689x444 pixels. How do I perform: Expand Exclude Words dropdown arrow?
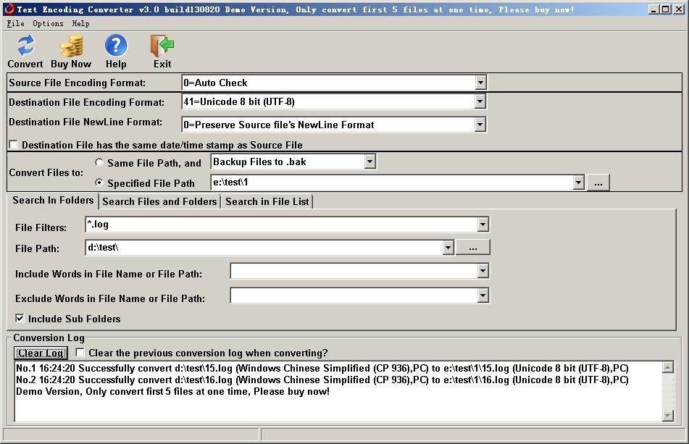pyautogui.click(x=483, y=296)
